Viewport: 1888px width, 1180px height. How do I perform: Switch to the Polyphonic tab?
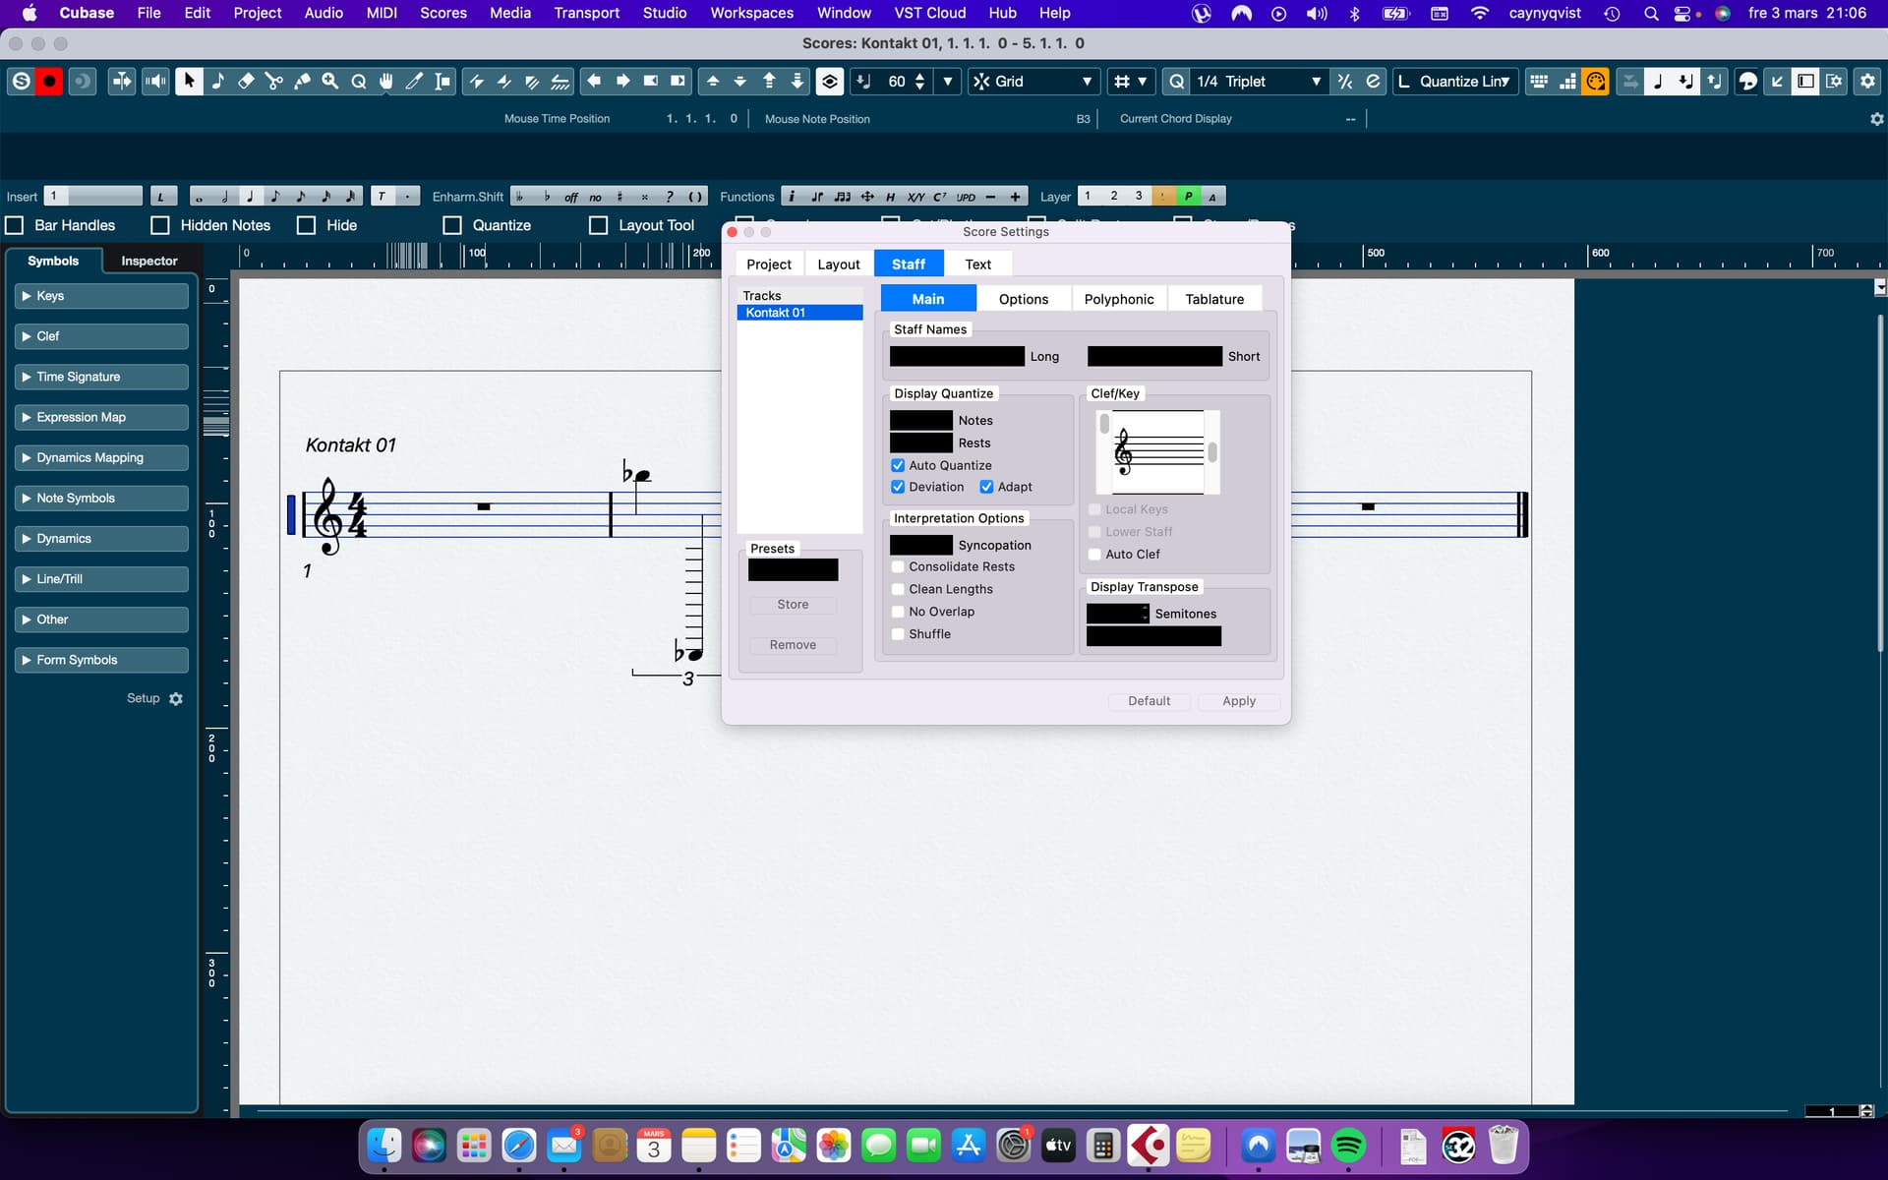[1118, 299]
